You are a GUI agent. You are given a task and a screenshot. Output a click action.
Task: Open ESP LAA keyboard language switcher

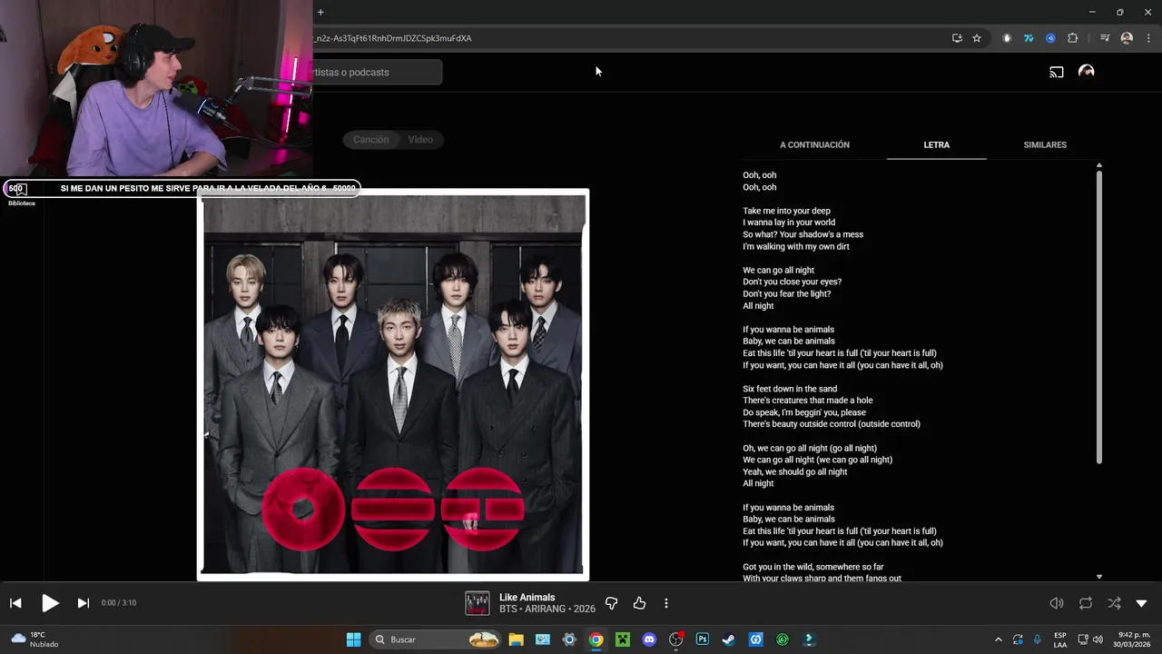(1060, 639)
